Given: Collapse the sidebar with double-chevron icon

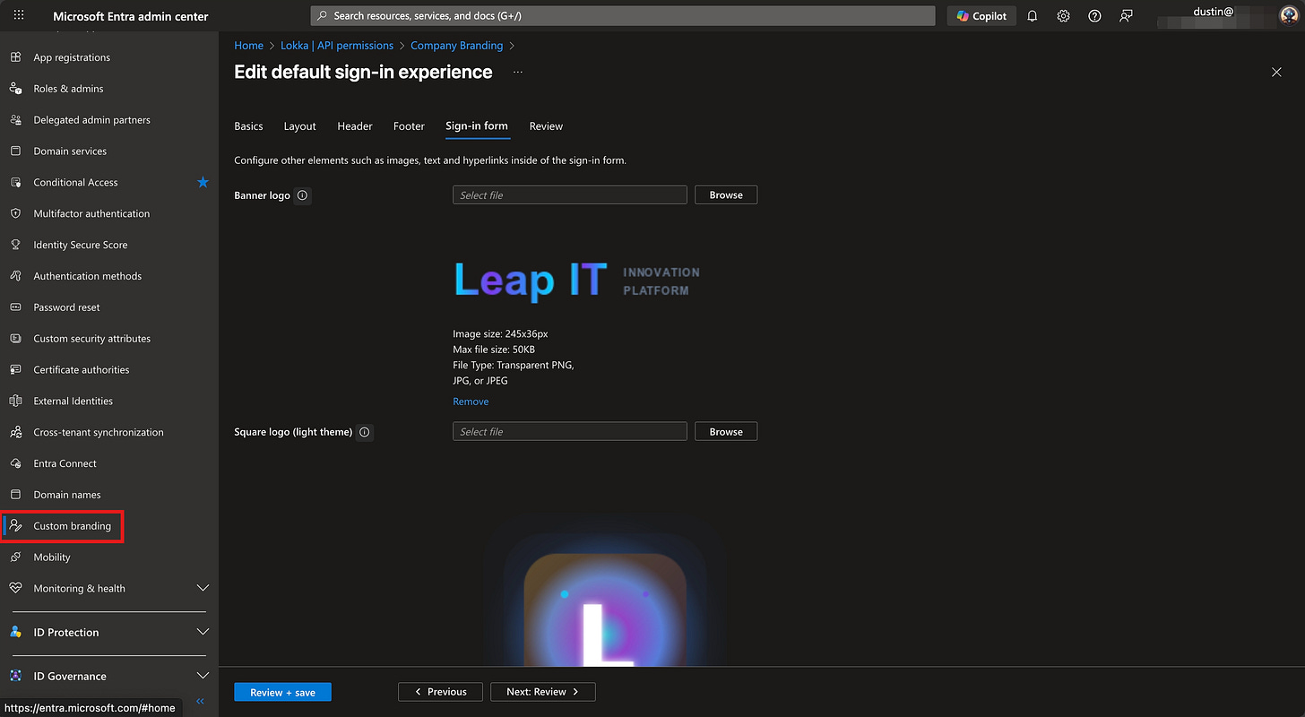Looking at the screenshot, I should coord(201,701).
